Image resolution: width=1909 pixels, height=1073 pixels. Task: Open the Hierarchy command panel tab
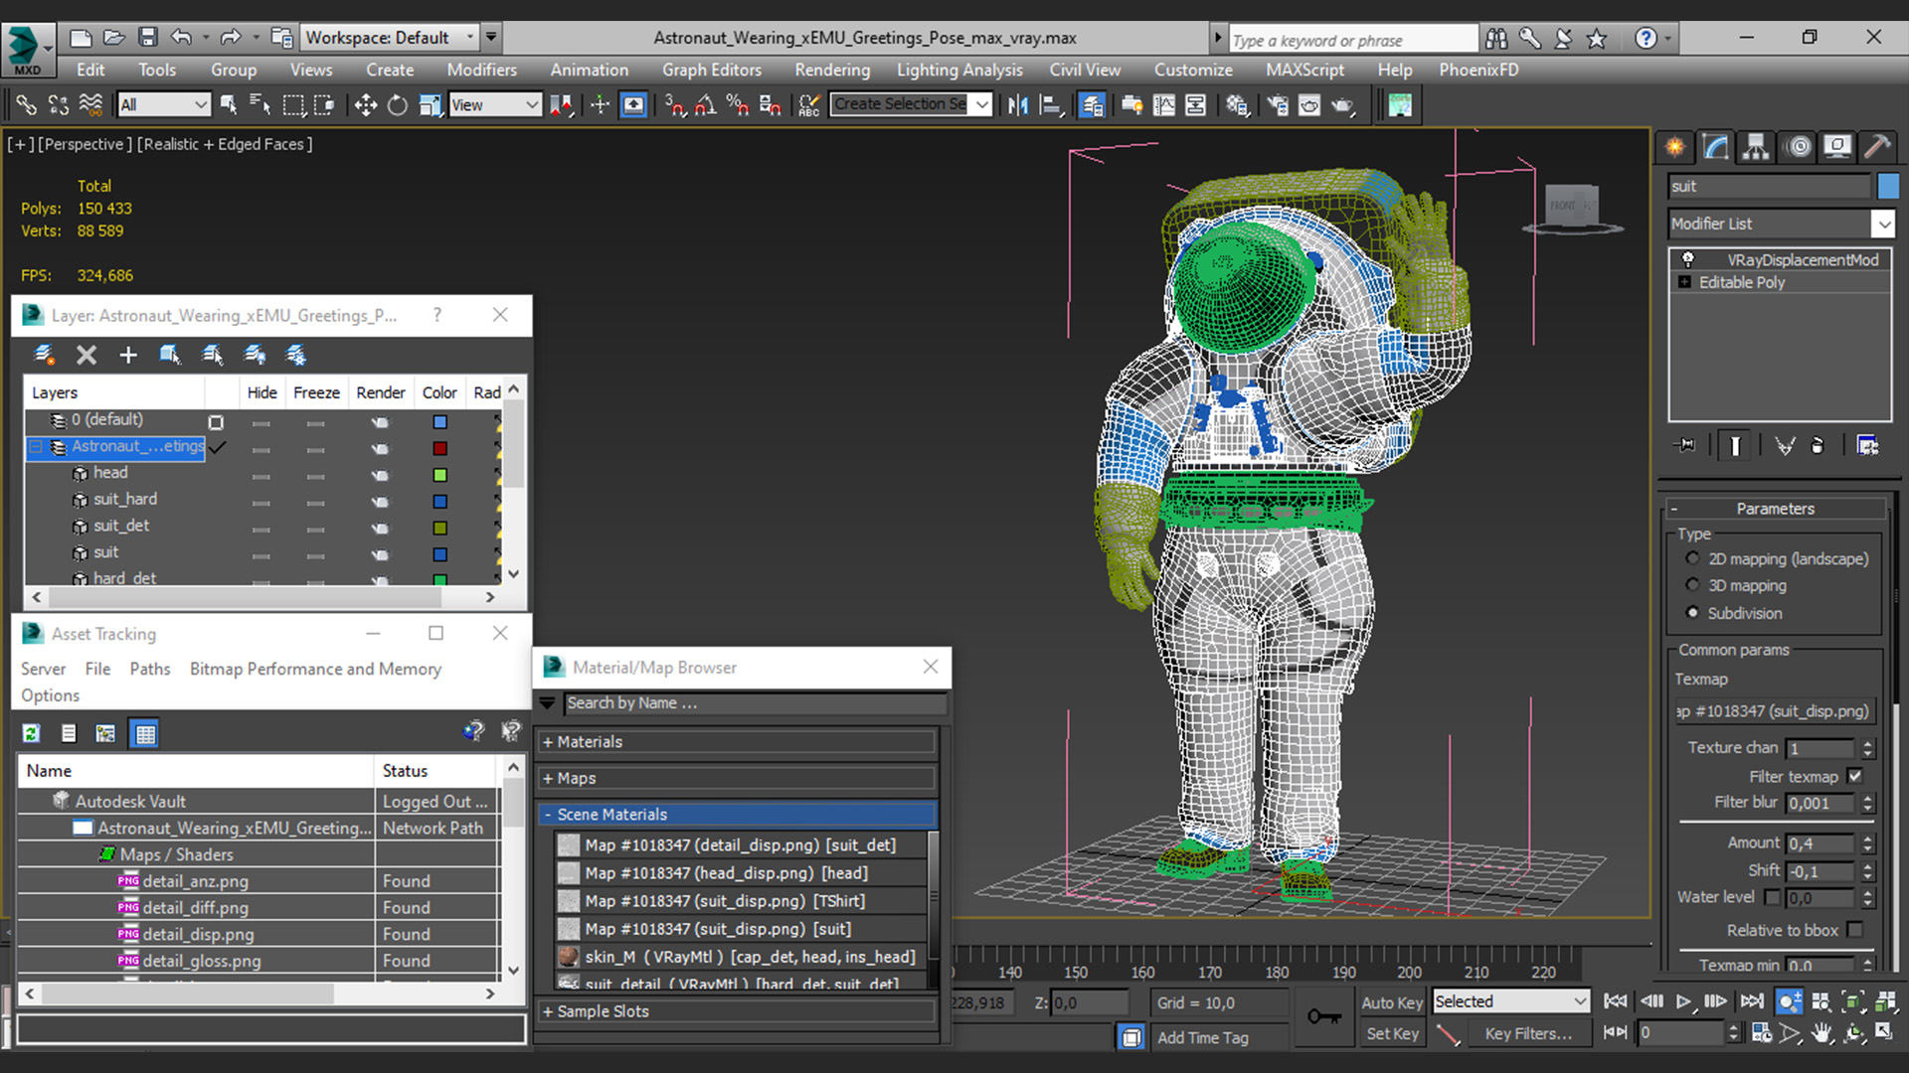[x=1756, y=147]
